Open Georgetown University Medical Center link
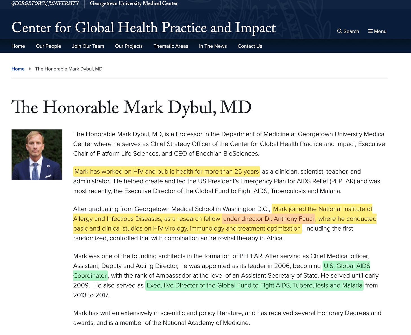Viewport: 411px width, 335px height. point(134,3)
